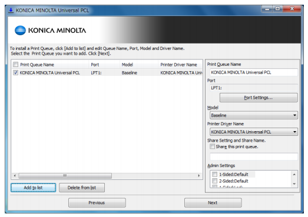This screenshot has height=217, width=308.
Task: Uncheck the KONICA MINOLTA Universal PCL queue row checkbox
Action: click(15, 72)
